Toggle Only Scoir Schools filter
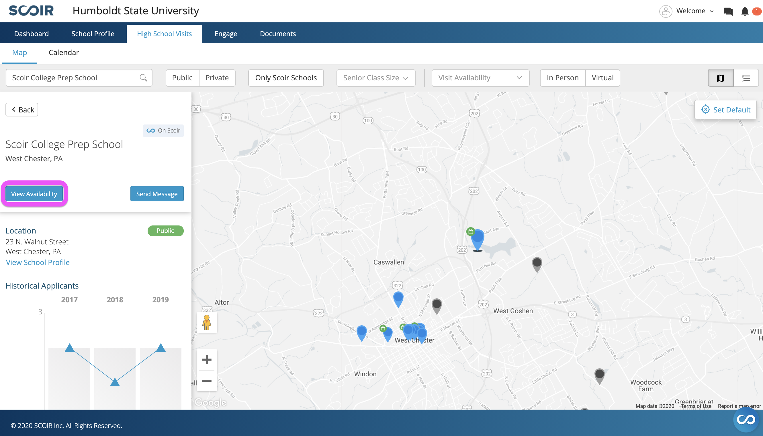The height and width of the screenshot is (436, 763). click(286, 78)
